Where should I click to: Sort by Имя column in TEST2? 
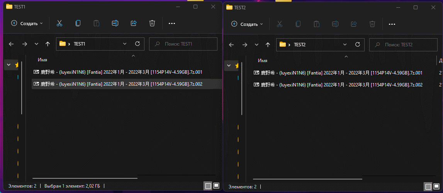pyautogui.click(x=263, y=60)
